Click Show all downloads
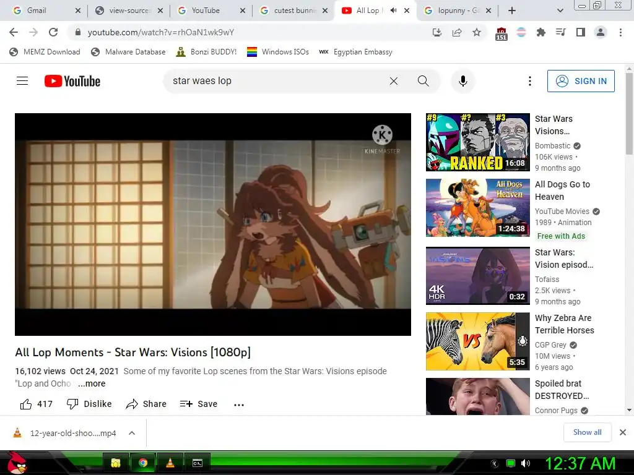Image resolution: width=634 pixels, height=475 pixels. pos(587,432)
